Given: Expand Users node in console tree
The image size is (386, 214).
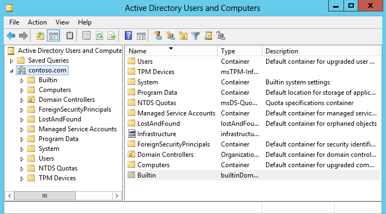Looking at the screenshot, I should pos(22,159).
